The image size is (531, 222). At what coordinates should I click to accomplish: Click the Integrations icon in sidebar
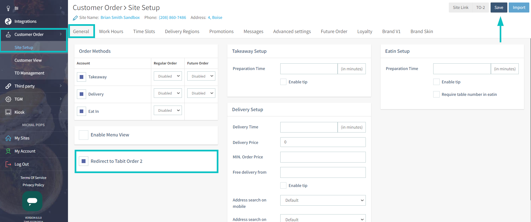8,21
